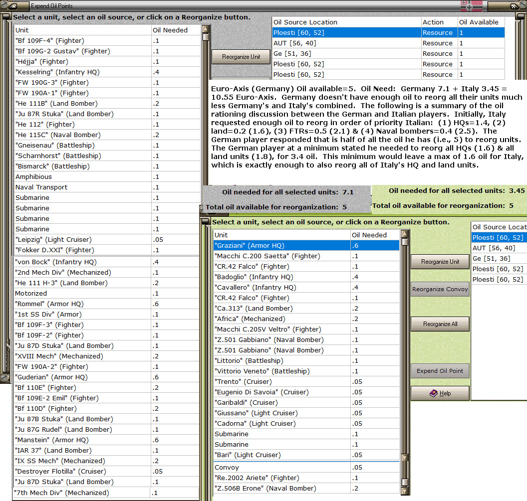Viewport: 527px width, 501px height.
Task: Select the "Ca.313" (Land Bomber) unit
Action: (x=306, y=308)
